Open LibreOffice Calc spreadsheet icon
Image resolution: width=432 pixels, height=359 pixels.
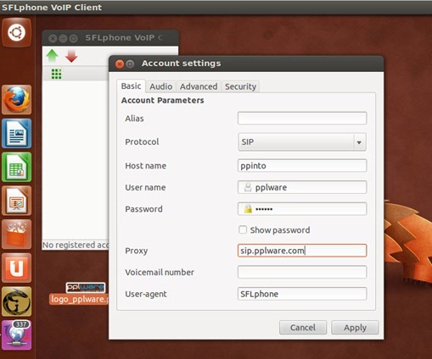coord(17,167)
